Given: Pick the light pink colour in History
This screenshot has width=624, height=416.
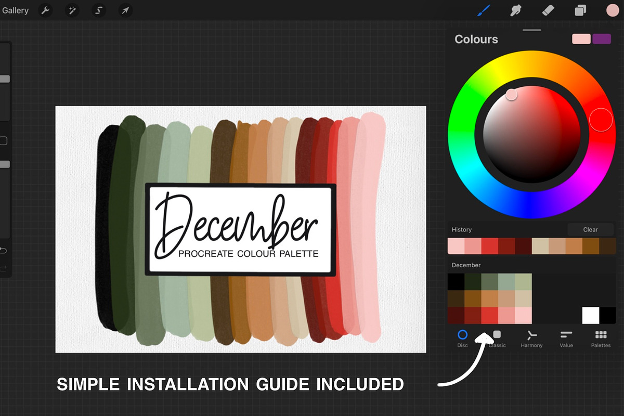Looking at the screenshot, I should point(456,246).
